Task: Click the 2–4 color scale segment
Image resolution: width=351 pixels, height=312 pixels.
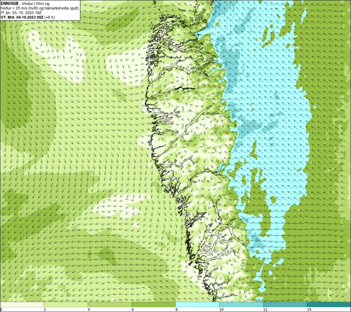Action: [x=66, y=304]
